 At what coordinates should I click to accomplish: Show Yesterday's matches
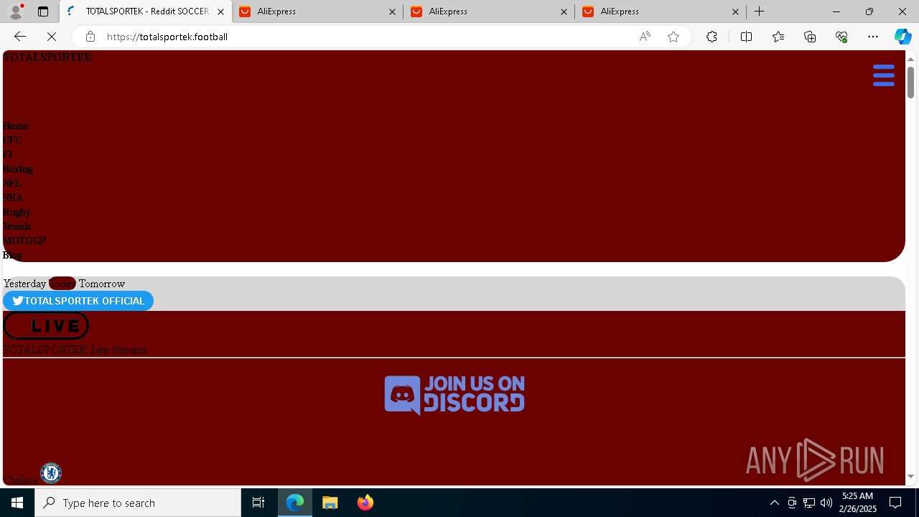pyautogui.click(x=24, y=284)
